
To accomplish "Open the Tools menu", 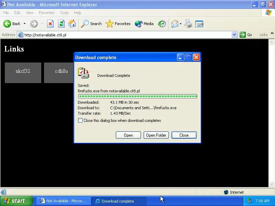I will tap(64, 13).
